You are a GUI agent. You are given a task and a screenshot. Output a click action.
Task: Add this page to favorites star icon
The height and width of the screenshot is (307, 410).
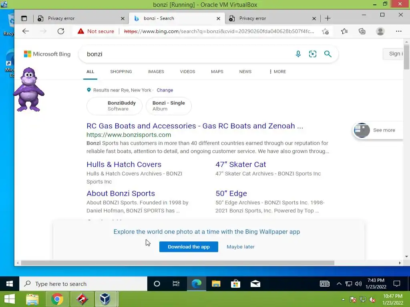click(325, 31)
